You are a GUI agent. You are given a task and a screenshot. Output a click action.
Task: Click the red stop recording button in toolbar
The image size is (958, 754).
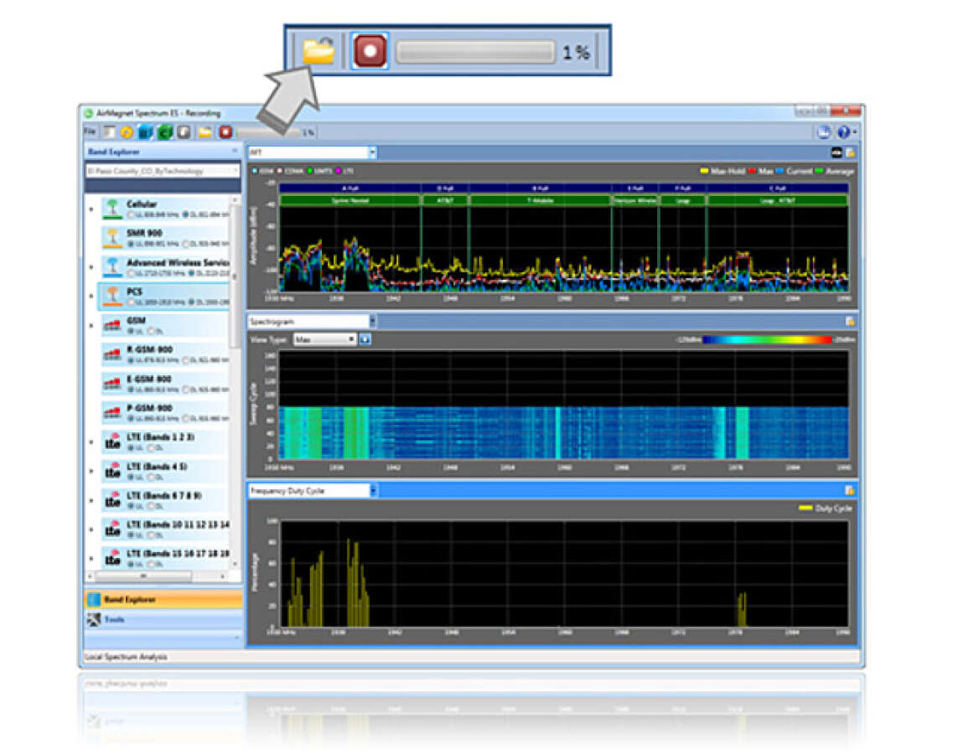pos(226,132)
